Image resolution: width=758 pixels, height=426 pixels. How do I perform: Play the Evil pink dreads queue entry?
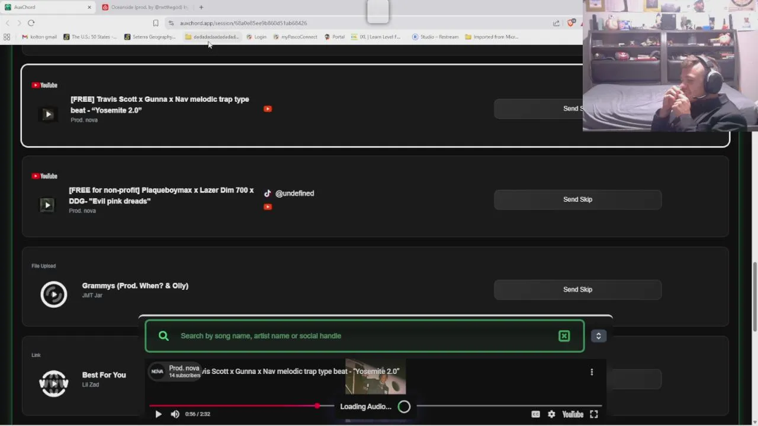pyautogui.click(x=47, y=205)
